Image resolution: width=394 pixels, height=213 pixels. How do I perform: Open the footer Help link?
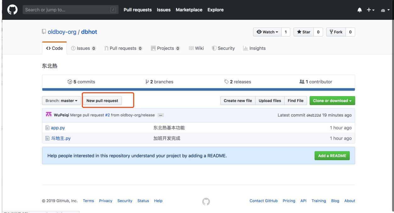pyautogui.click(x=158, y=201)
